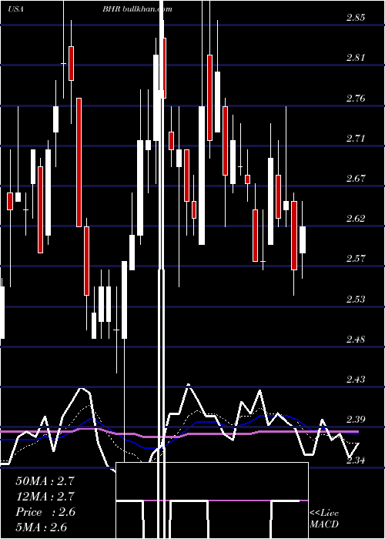Click the MACD label
385x539 pixels.
[x=324, y=524]
